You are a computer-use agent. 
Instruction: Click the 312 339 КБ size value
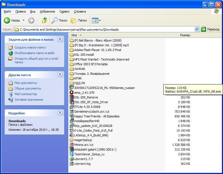[x=182, y=149]
